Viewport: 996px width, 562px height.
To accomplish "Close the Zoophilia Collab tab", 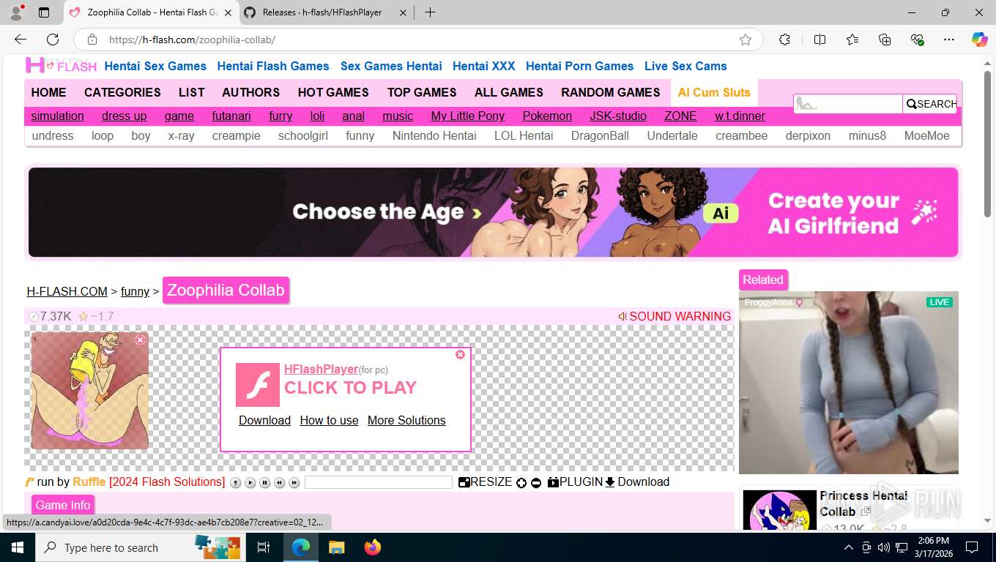I will 227,12.
